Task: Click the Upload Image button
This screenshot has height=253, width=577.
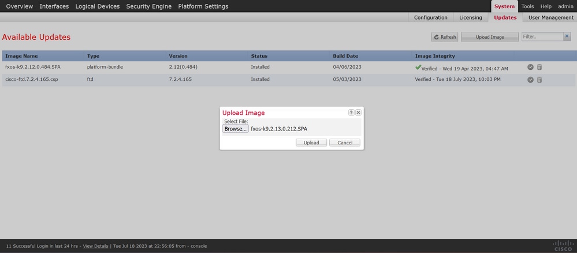Action: (x=490, y=37)
